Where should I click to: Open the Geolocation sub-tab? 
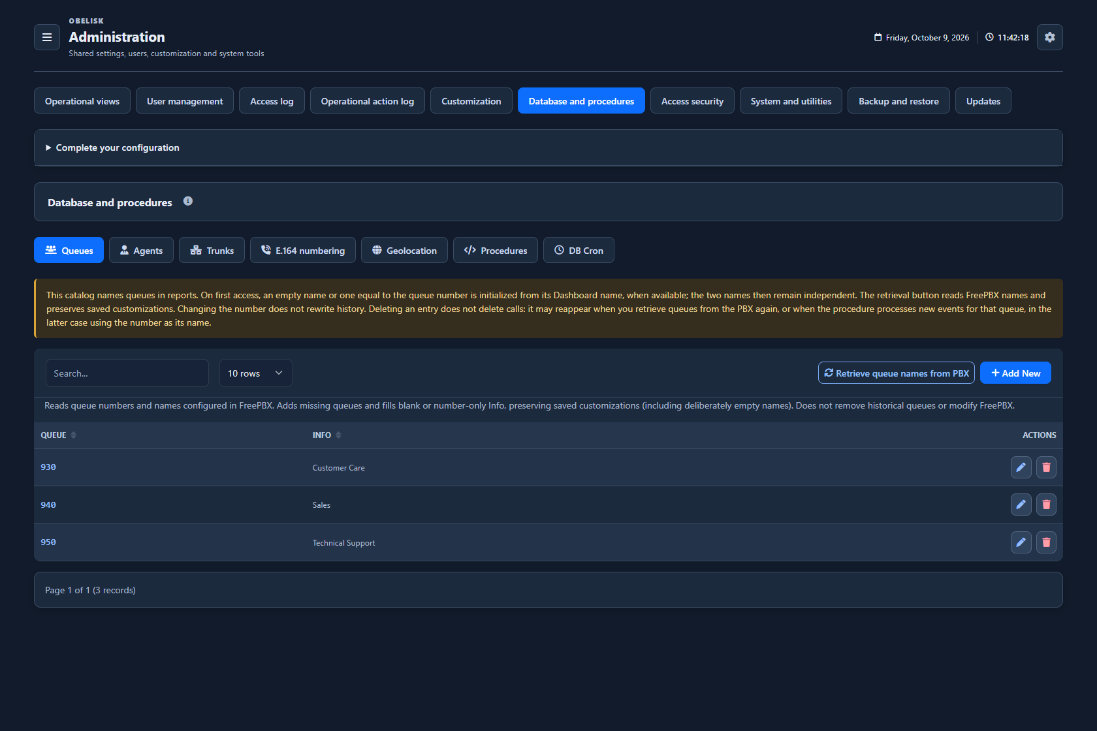404,250
